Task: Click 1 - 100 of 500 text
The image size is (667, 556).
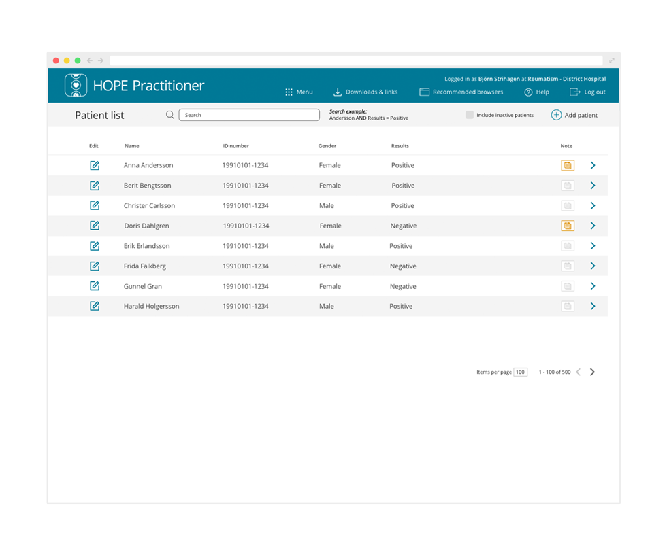Action: 555,372
